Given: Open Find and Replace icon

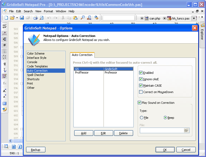Looking at the screenshot, I should (x=89, y=18).
